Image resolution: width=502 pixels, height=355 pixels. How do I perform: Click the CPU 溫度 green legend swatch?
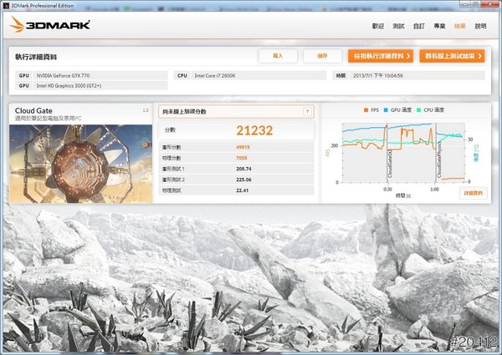419,110
